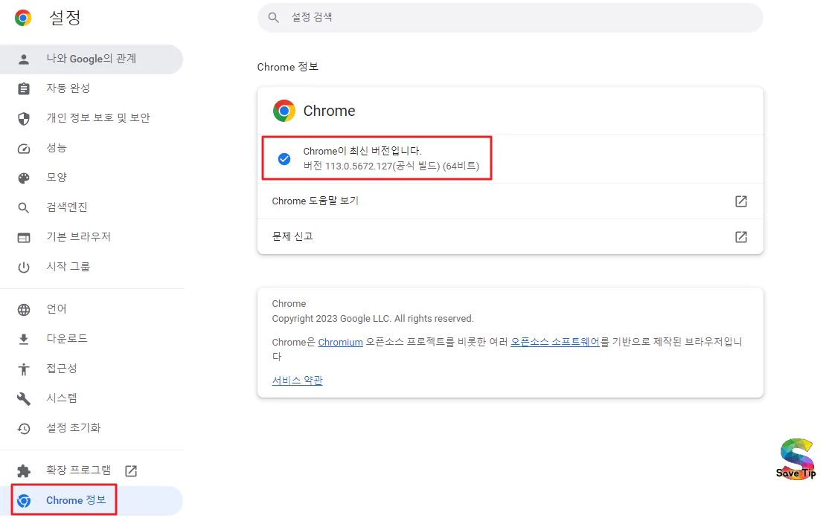Click the clipboard icon for 자동 완성
826x518 pixels.
24,89
